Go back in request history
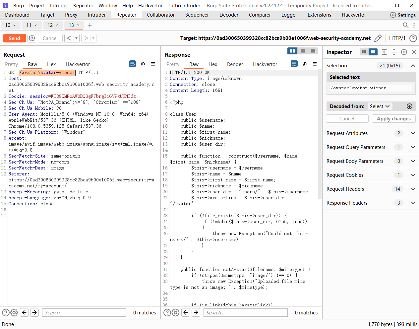 tap(69, 38)
